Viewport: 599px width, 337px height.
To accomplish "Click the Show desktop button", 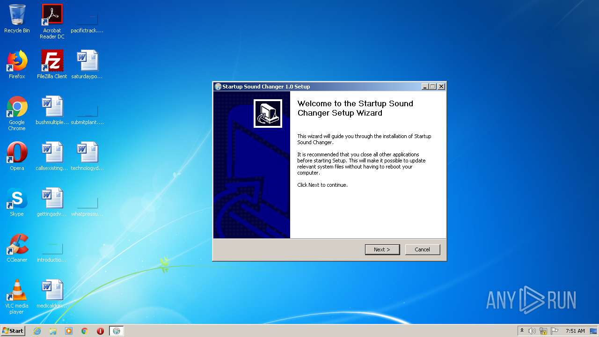I will click(x=594, y=331).
